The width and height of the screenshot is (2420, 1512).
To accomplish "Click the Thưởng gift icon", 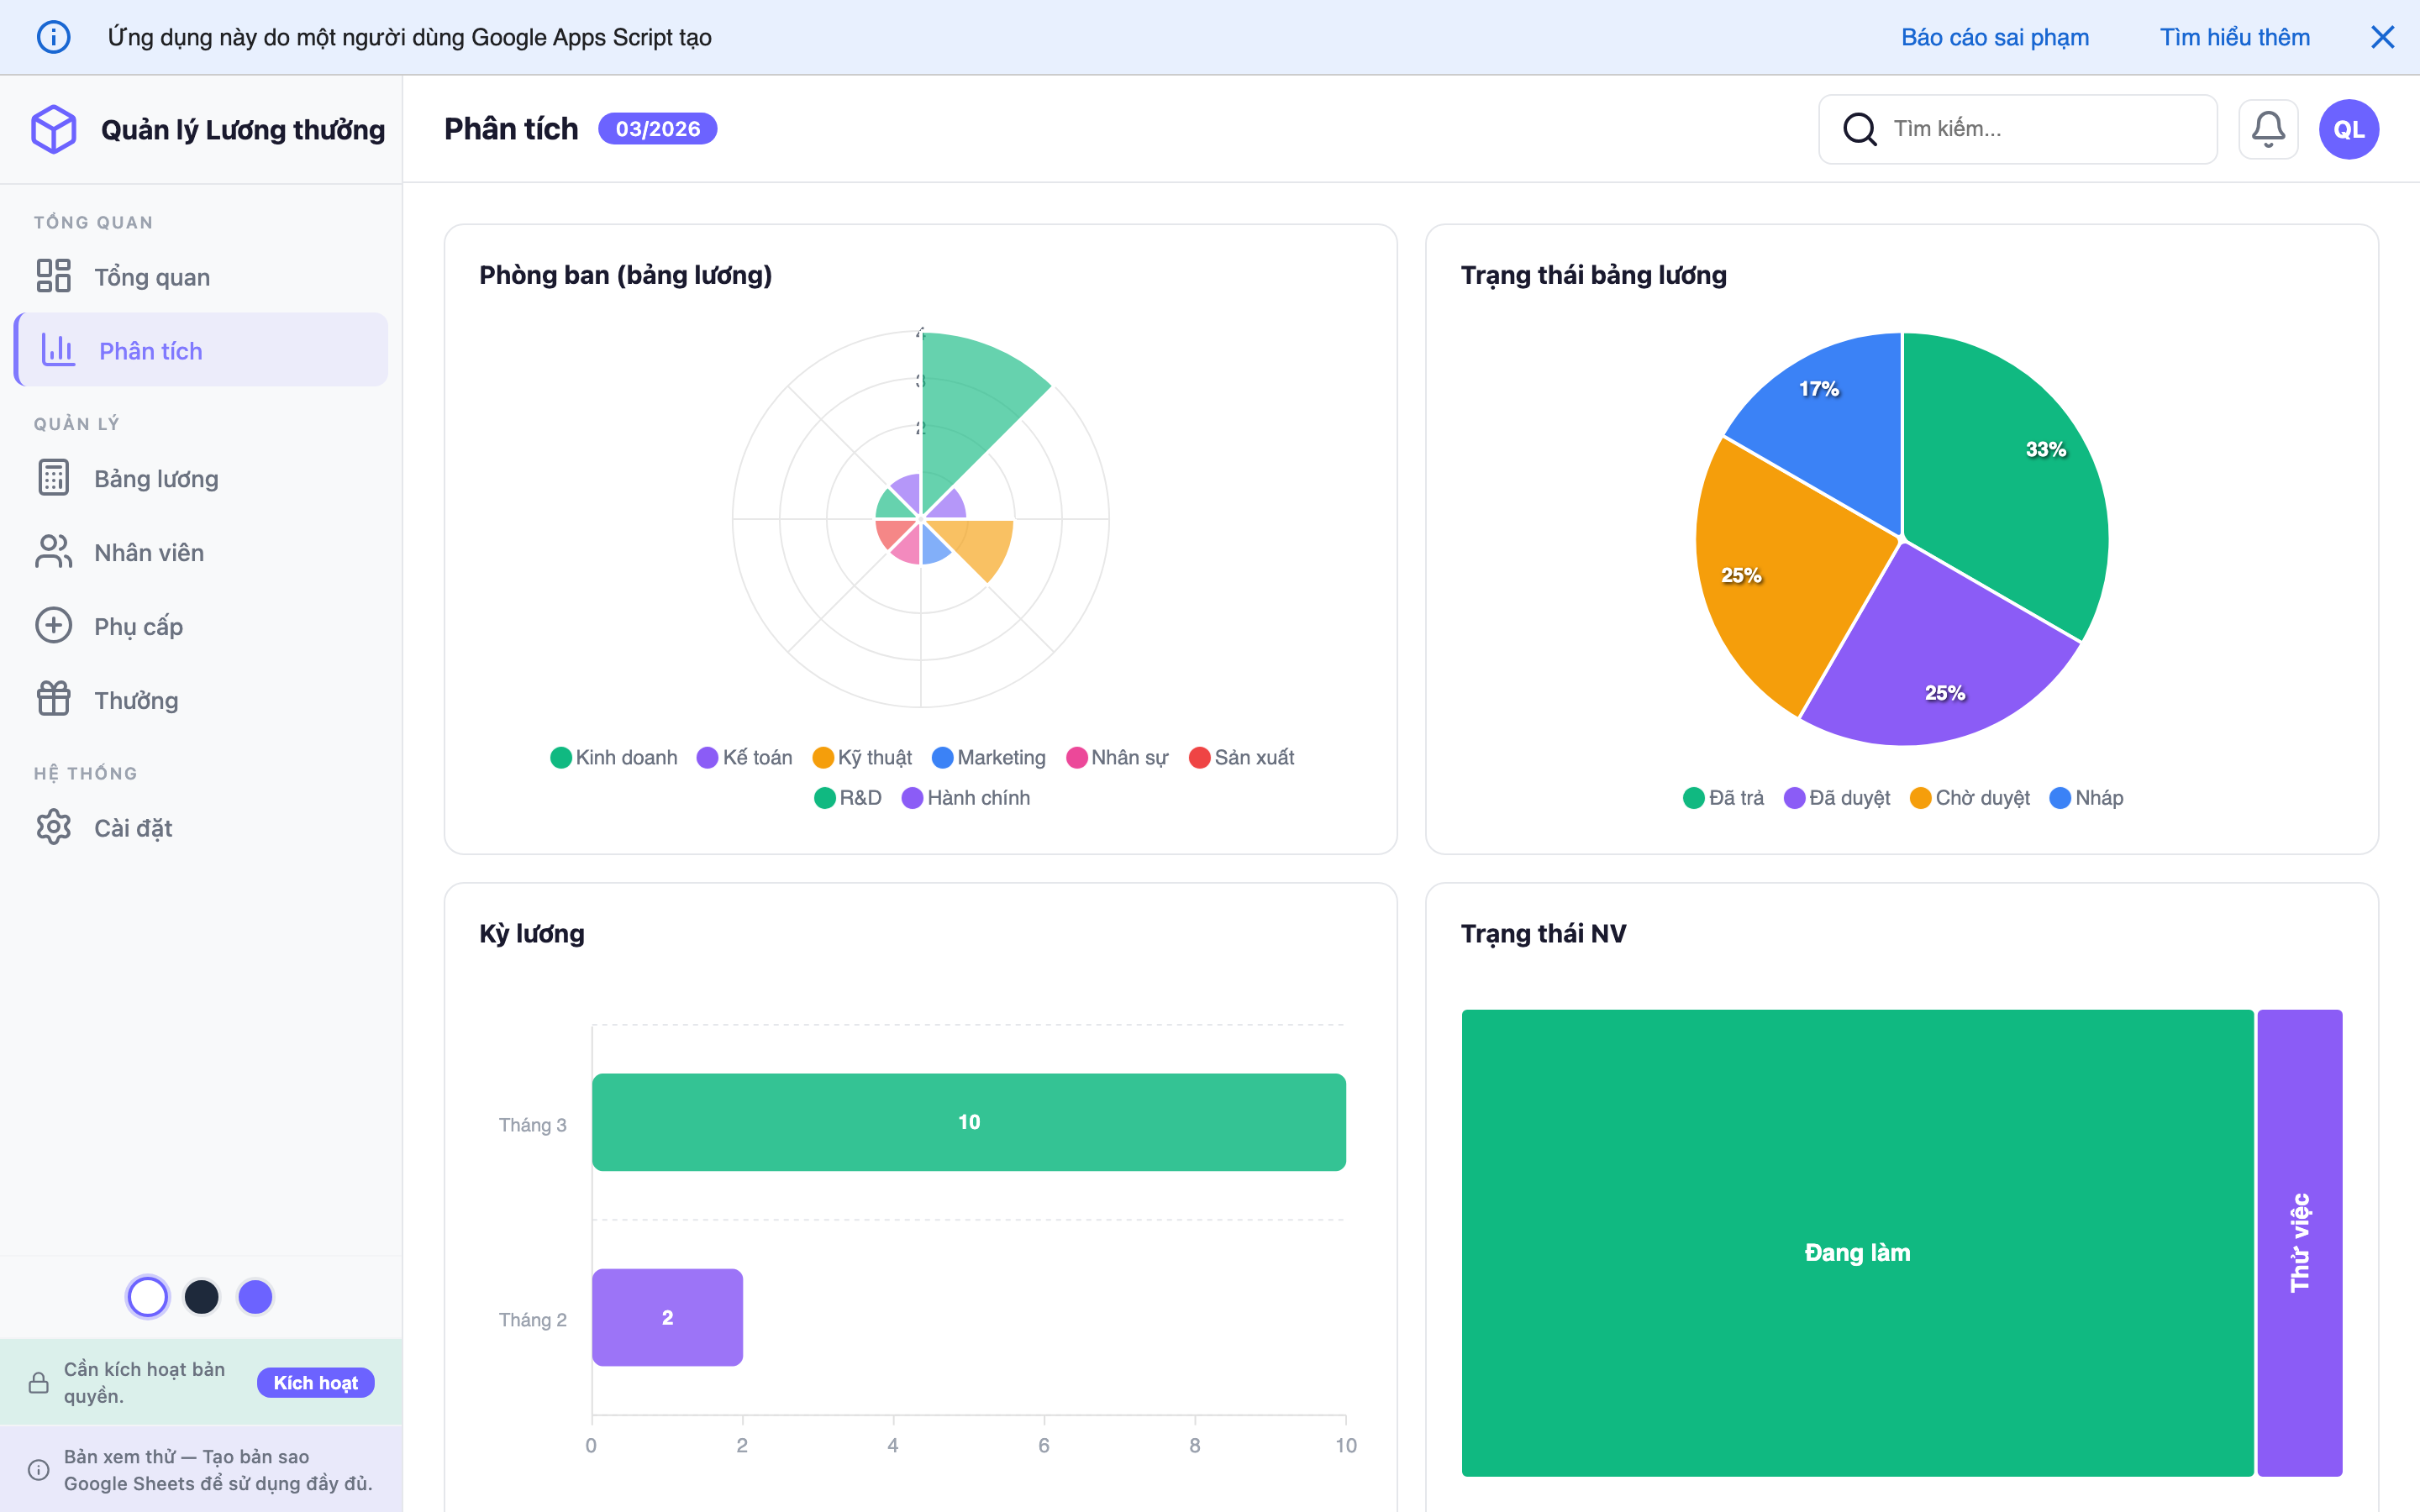I will pos(53,699).
